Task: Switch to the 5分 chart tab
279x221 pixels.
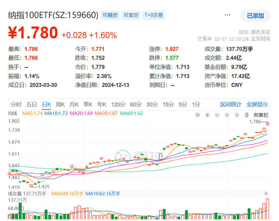Action: [x=182, y=104]
